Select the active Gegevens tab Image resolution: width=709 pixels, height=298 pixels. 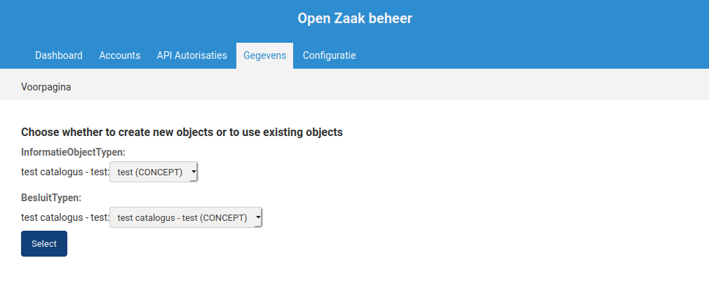264,55
